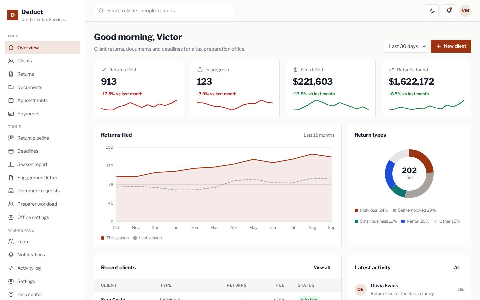Click the Settings gear icon in sidebar

point(11,281)
